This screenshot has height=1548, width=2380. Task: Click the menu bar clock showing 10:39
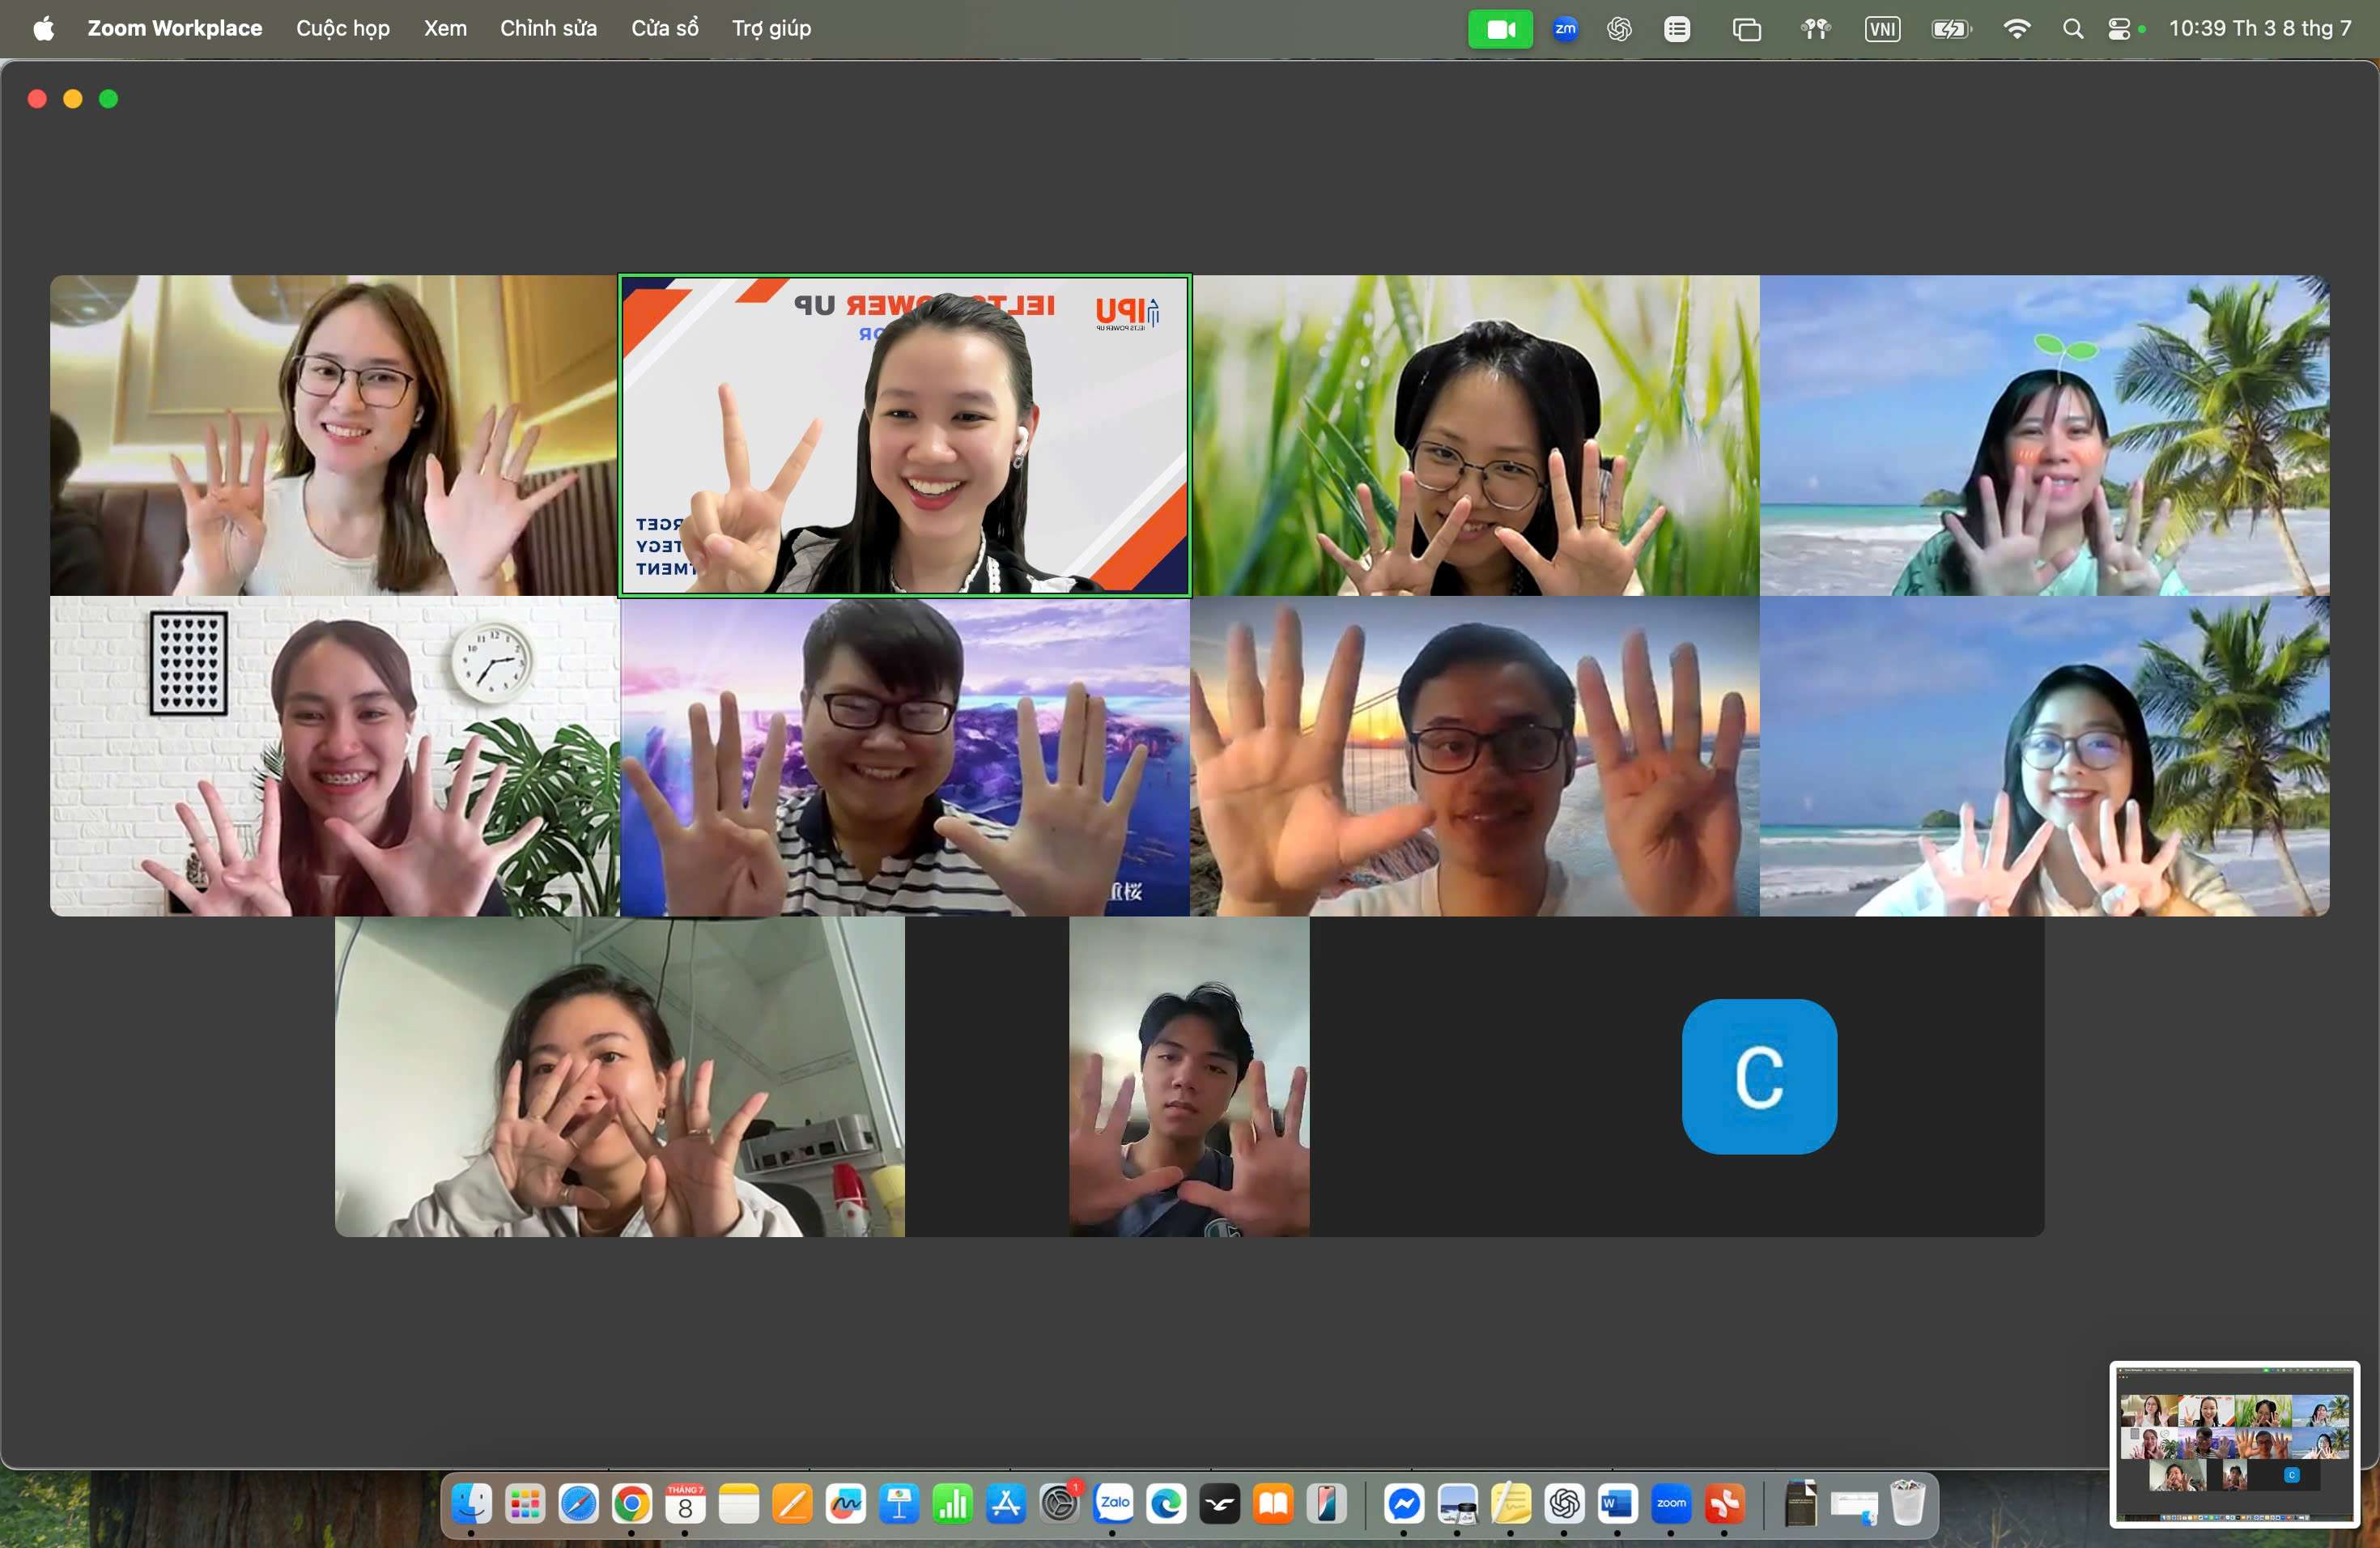pos(2260,28)
